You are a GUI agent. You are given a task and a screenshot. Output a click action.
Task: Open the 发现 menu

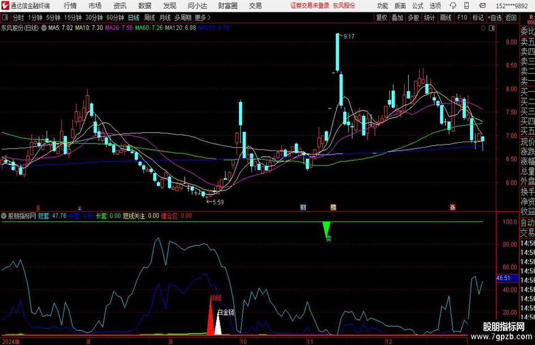point(170,6)
